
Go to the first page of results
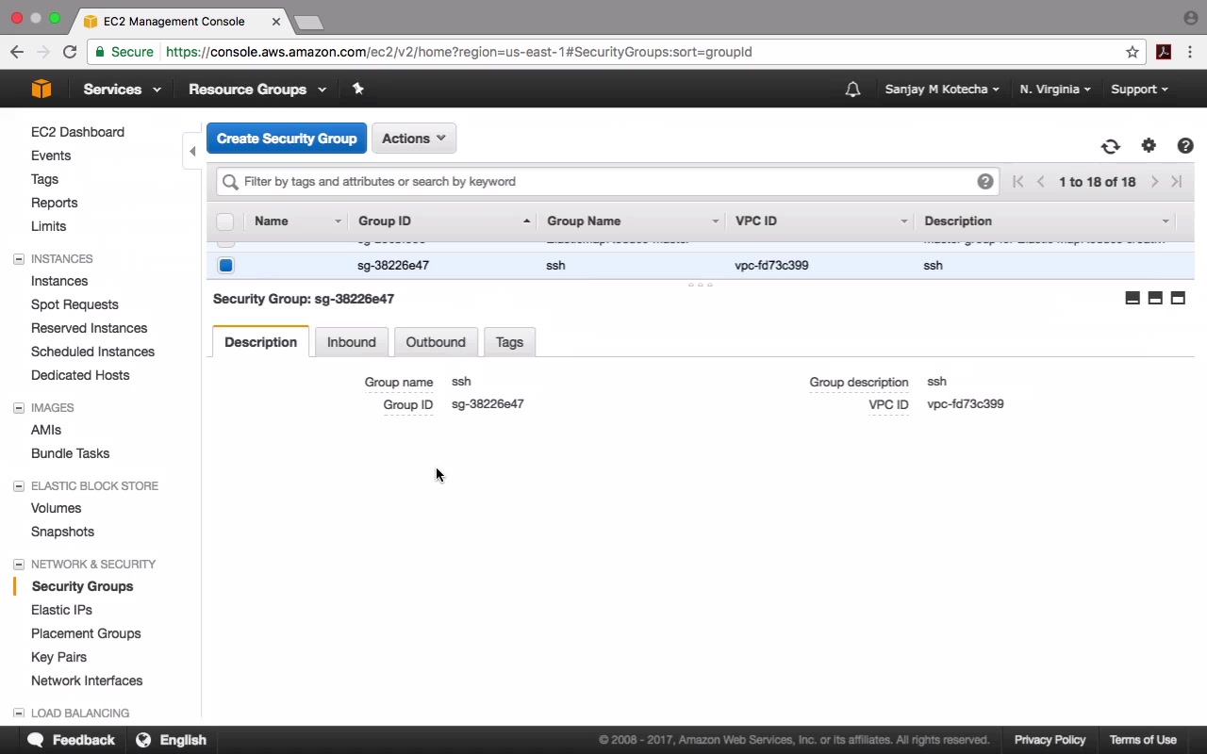tap(1018, 182)
